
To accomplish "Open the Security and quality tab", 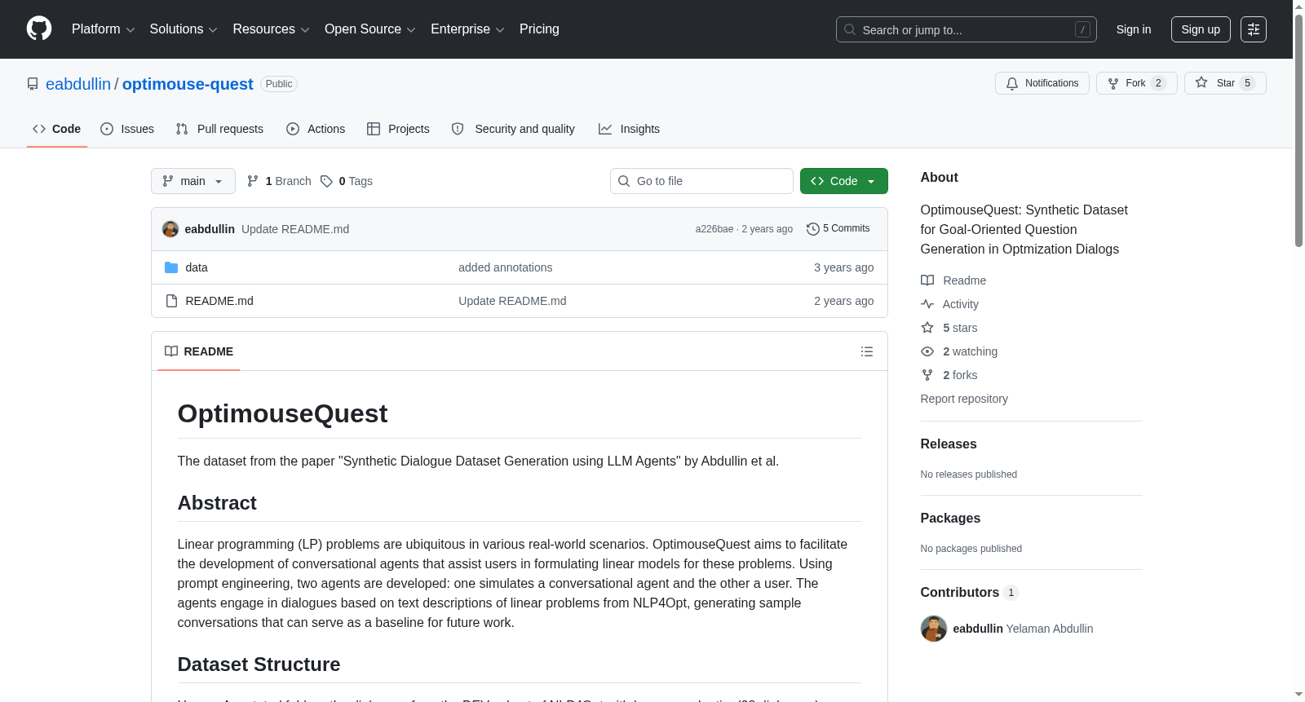I will coord(513,129).
